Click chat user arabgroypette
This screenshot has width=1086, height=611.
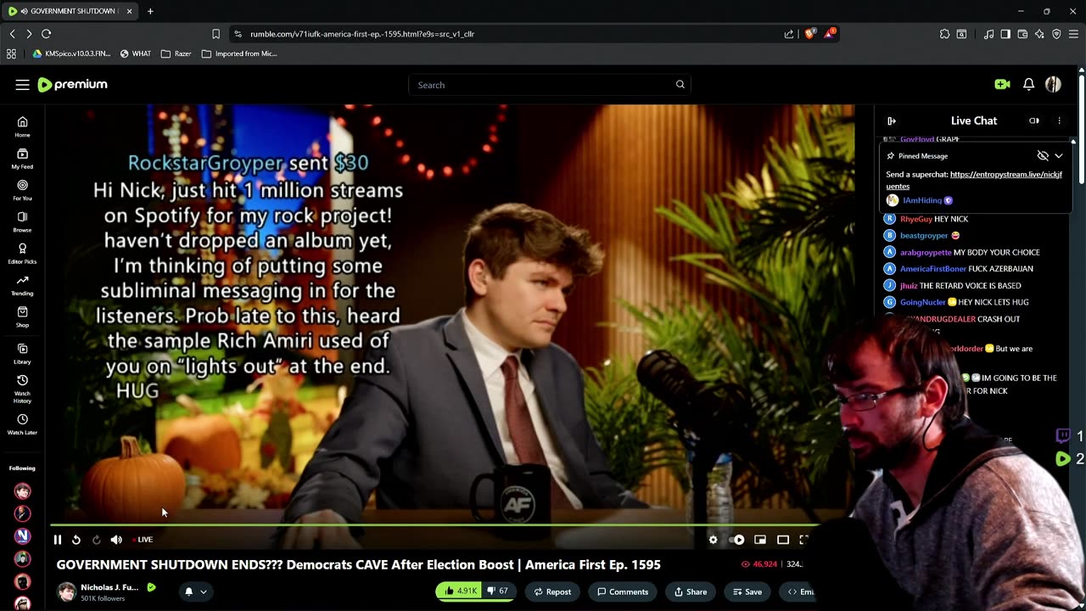tap(925, 252)
